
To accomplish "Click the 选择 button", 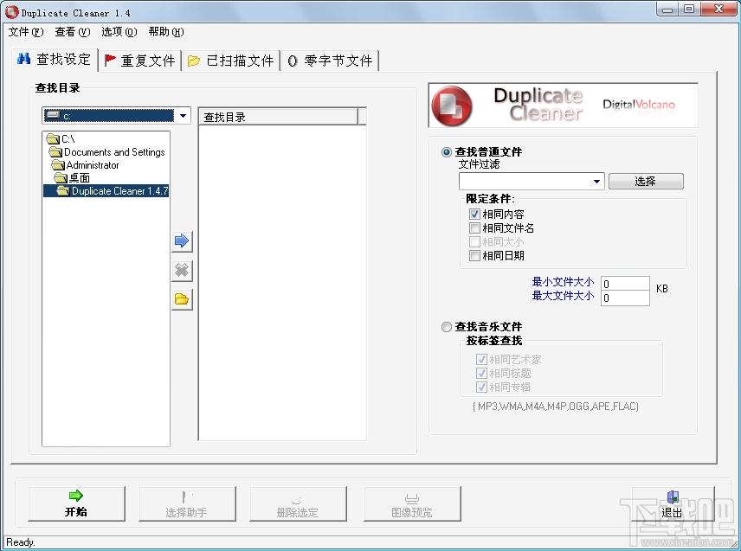I will [x=646, y=182].
